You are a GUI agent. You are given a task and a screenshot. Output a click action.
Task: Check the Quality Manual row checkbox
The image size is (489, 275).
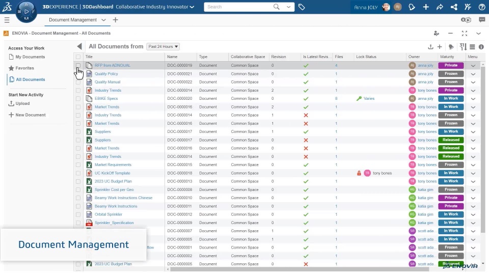click(78, 82)
